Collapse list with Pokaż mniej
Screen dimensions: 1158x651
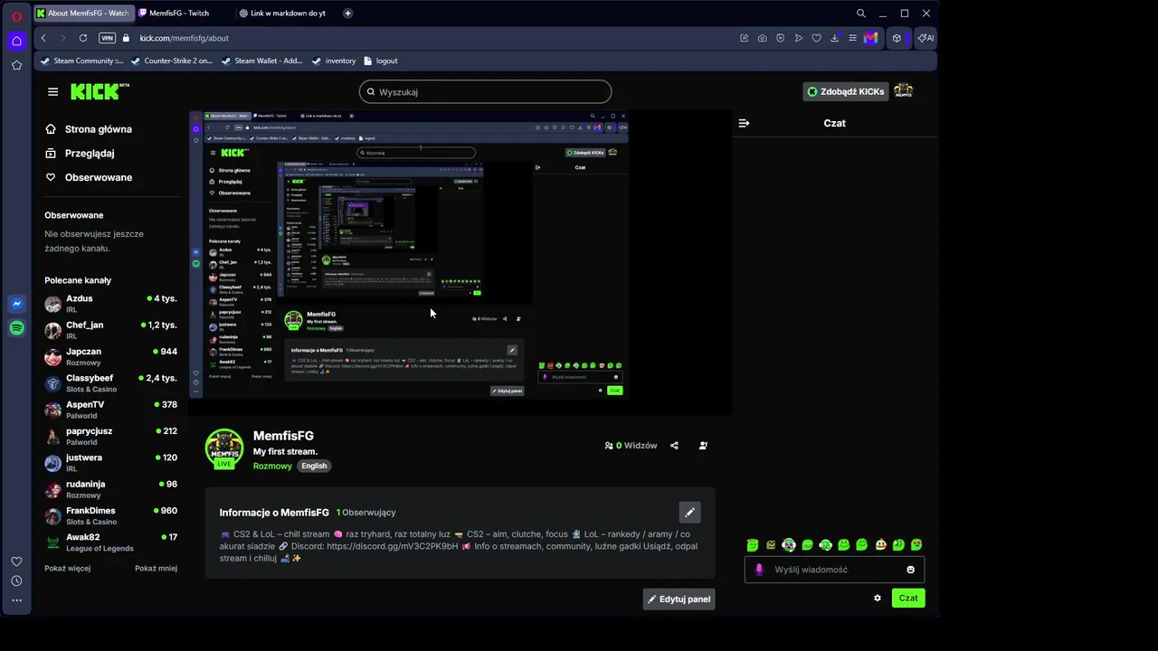pyautogui.click(x=156, y=568)
